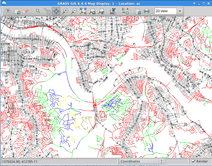Select the Pan tool
Viewport: 212px width, 166px height.
point(56,11)
